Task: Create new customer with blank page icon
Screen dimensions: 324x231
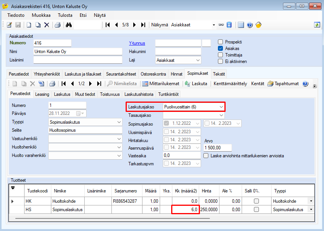Action: (x=29, y=25)
